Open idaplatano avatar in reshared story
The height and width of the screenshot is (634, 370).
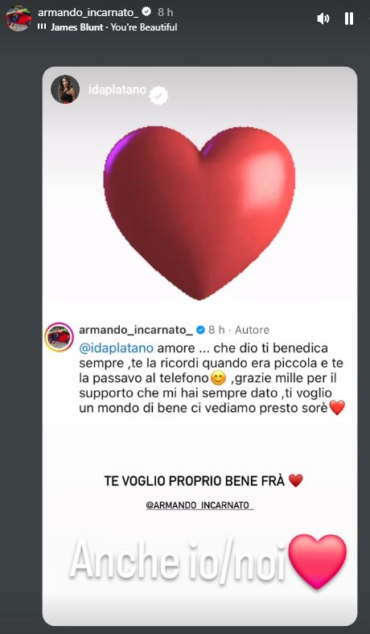[x=65, y=89]
